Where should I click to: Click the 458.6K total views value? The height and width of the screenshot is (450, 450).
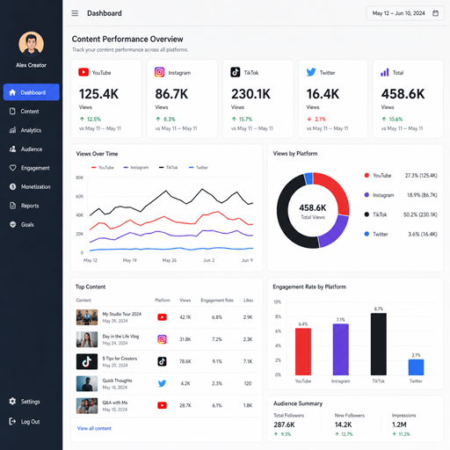click(x=403, y=94)
